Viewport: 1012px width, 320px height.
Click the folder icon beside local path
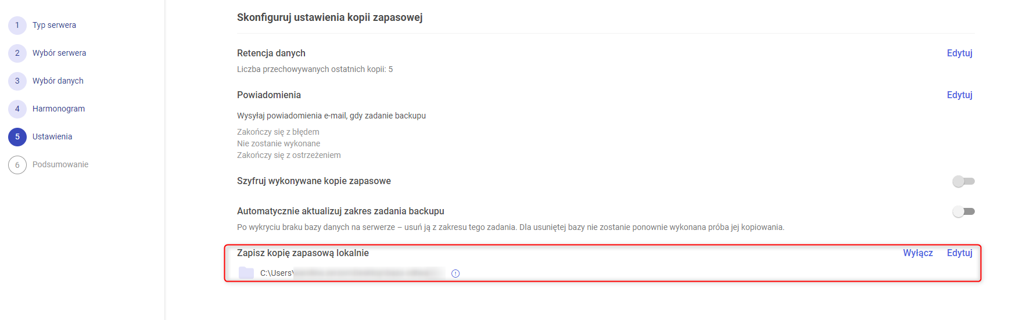(x=246, y=273)
